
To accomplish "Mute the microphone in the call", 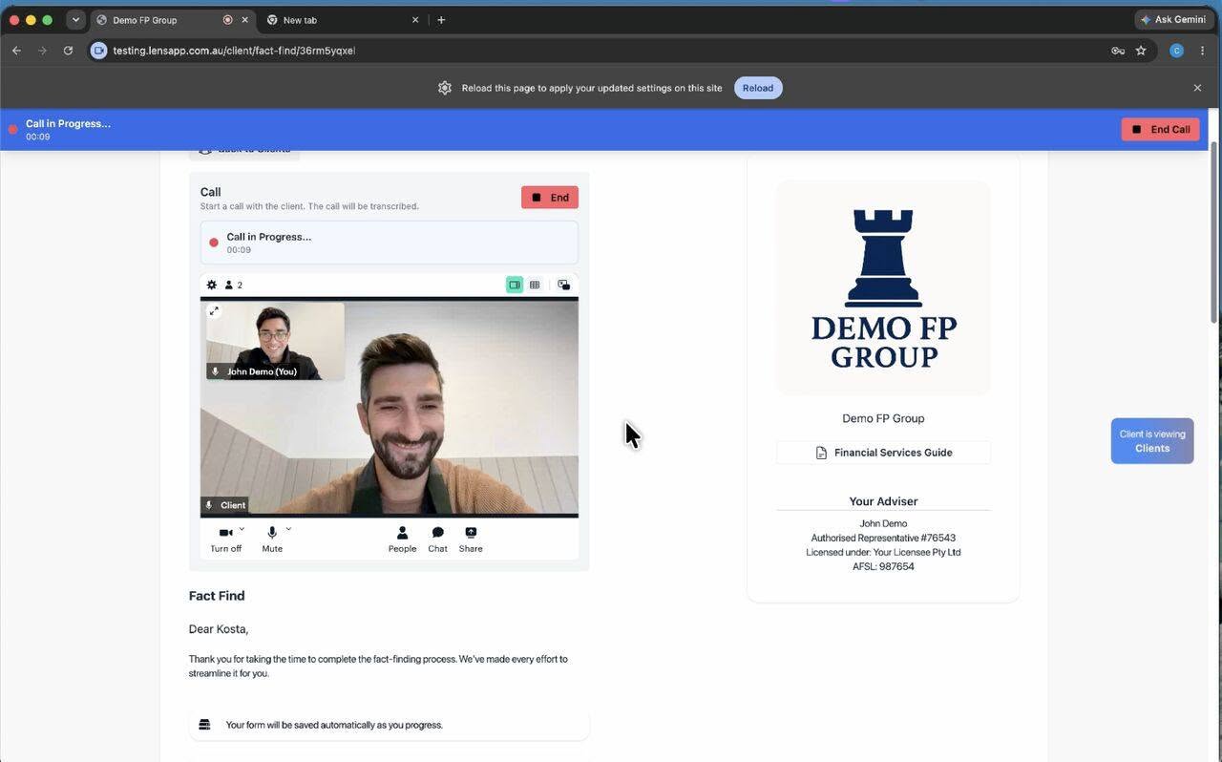I will 272,540.
